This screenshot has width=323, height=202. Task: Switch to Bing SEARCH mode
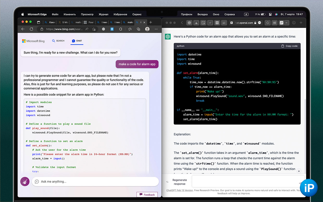[x=58, y=41]
